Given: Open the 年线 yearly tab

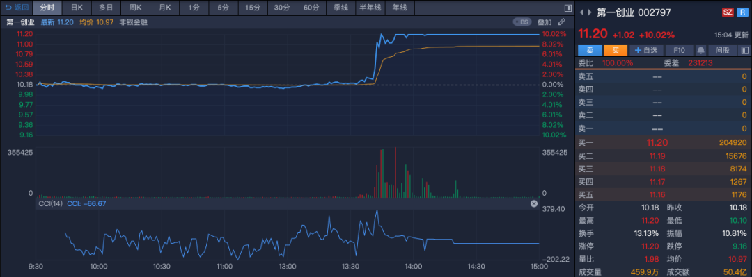Looking at the screenshot, I should (400, 8).
